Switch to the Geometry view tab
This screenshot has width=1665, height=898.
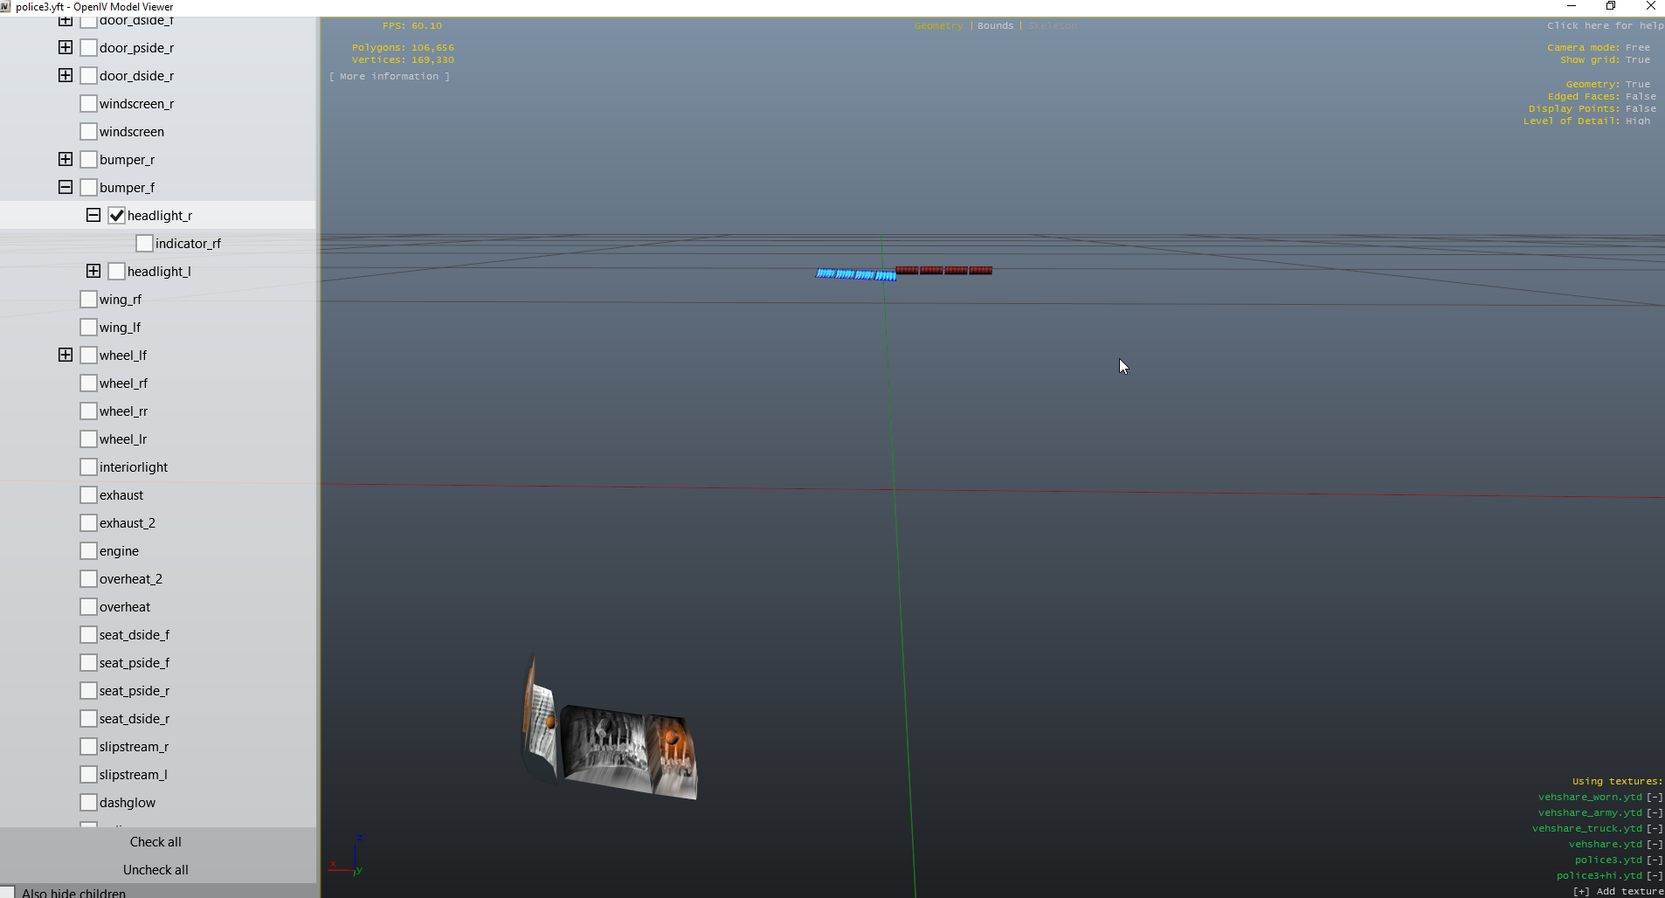point(938,26)
